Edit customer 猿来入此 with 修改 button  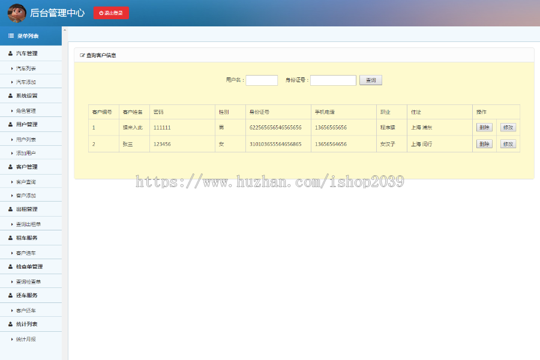[x=508, y=127]
